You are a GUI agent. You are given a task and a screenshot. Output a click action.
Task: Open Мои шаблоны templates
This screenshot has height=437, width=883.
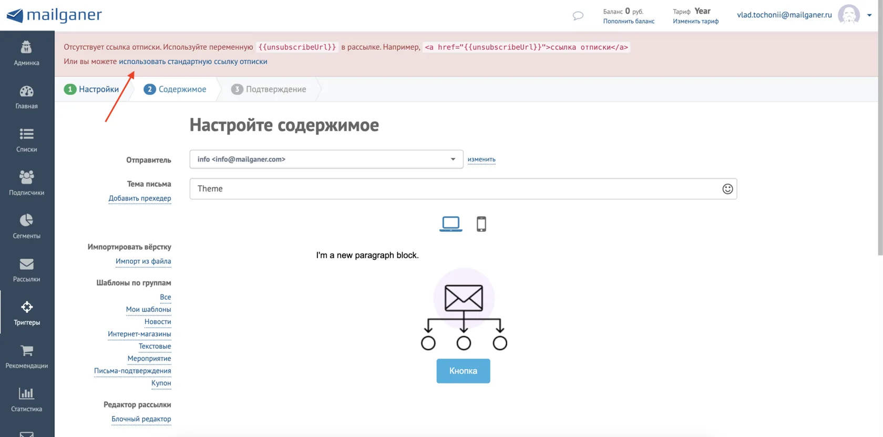[x=149, y=310]
